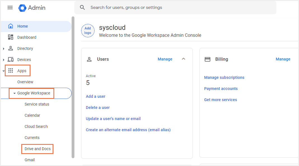
Task: Click the Add a user link
Action: tap(96, 96)
